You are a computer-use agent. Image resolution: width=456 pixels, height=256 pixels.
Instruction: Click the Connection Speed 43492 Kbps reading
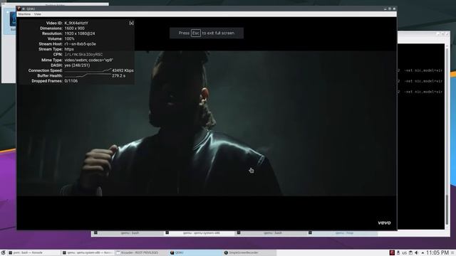coord(123,70)
